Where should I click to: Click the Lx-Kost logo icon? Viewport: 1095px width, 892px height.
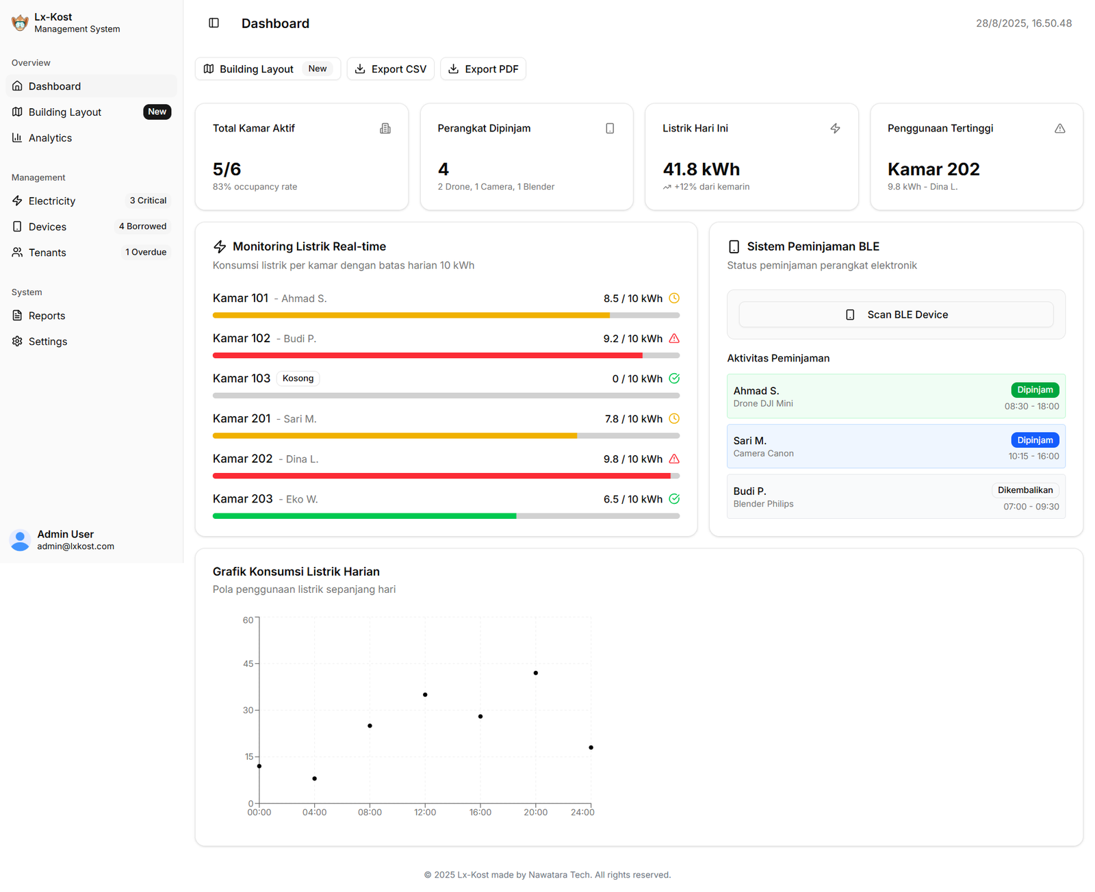[x=20, y=23]
